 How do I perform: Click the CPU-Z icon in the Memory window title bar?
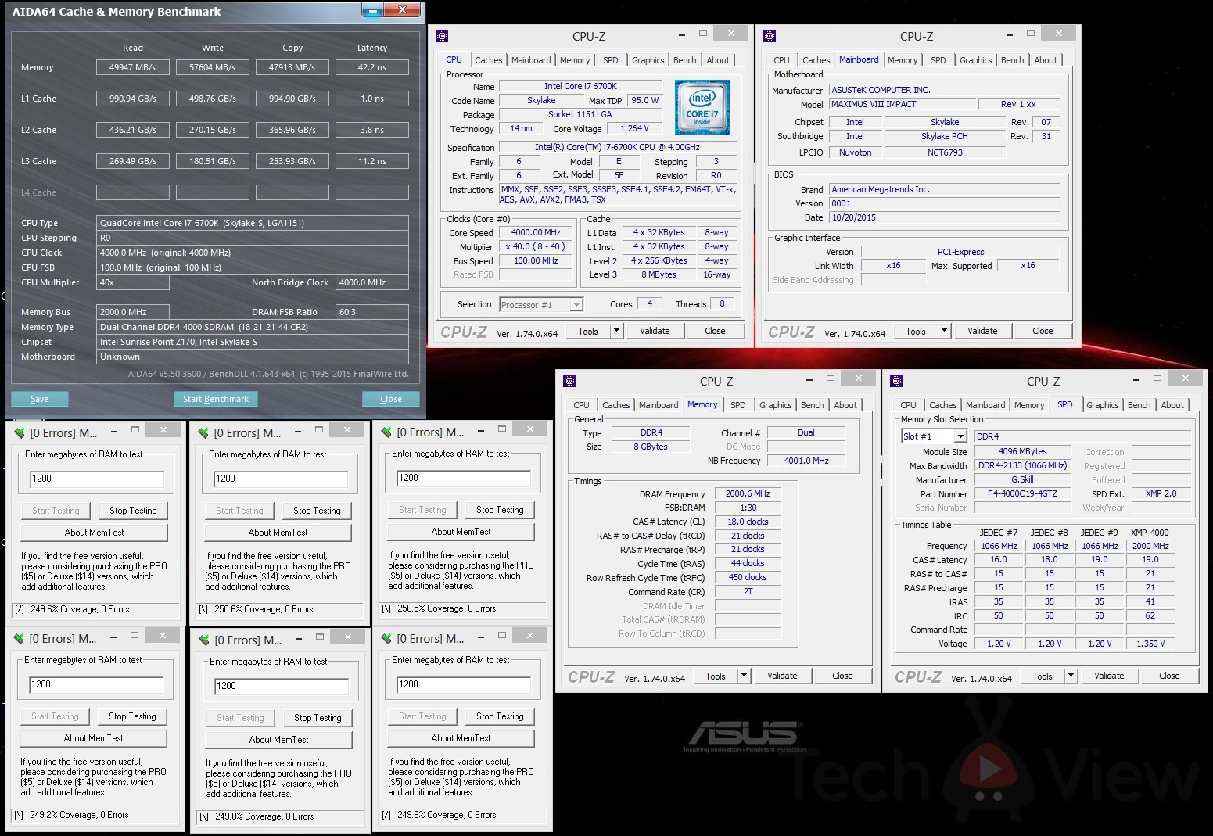tap(569, 381)
